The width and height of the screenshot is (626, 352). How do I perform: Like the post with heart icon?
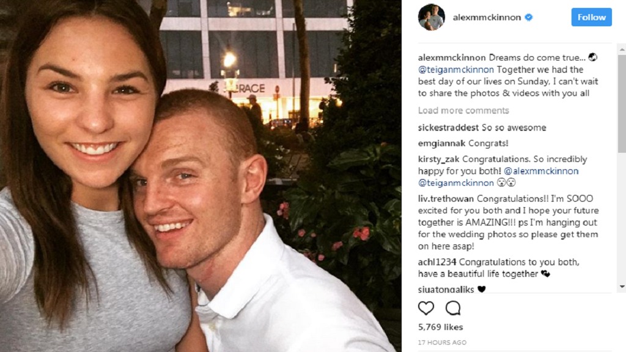point(426,308)
